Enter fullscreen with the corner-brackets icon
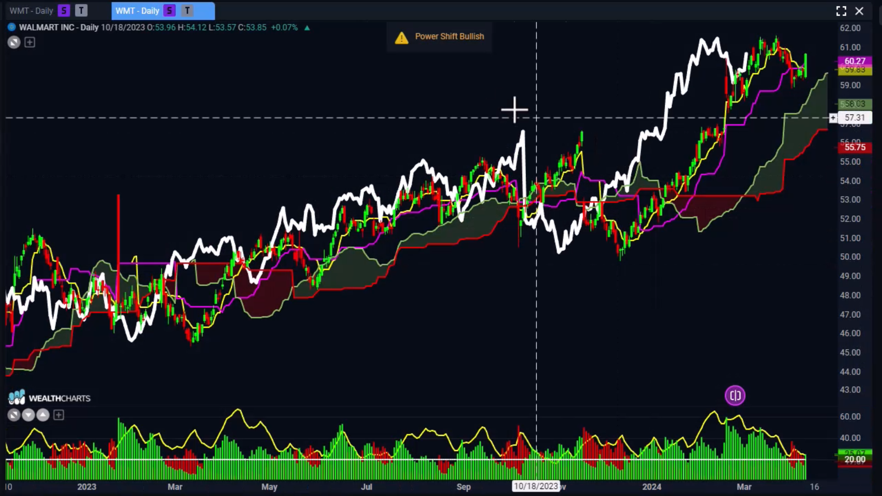882x496 pixels. click(841, 11)
